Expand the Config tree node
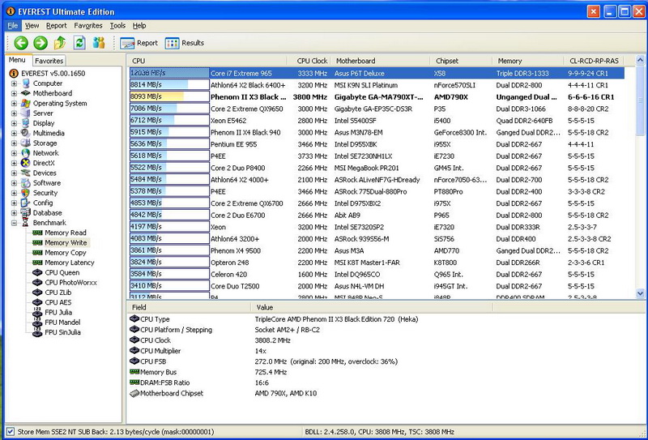This screenshot has height=440, width=648. (14, 203)
